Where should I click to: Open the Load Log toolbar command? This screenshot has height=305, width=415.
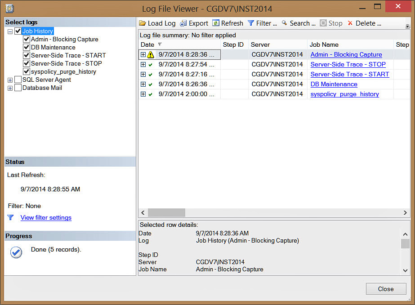pos(157,23)
